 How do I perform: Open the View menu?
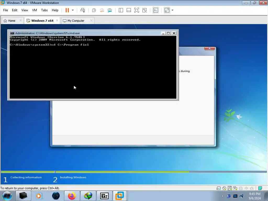[x=25, y=10]
